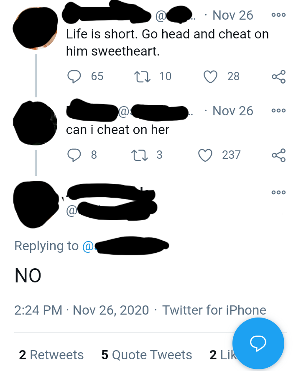Viewport: 301px width, 371px height.
Task: Reply to 'can i cheat on her' tweet
Action: tap(74, 155)
